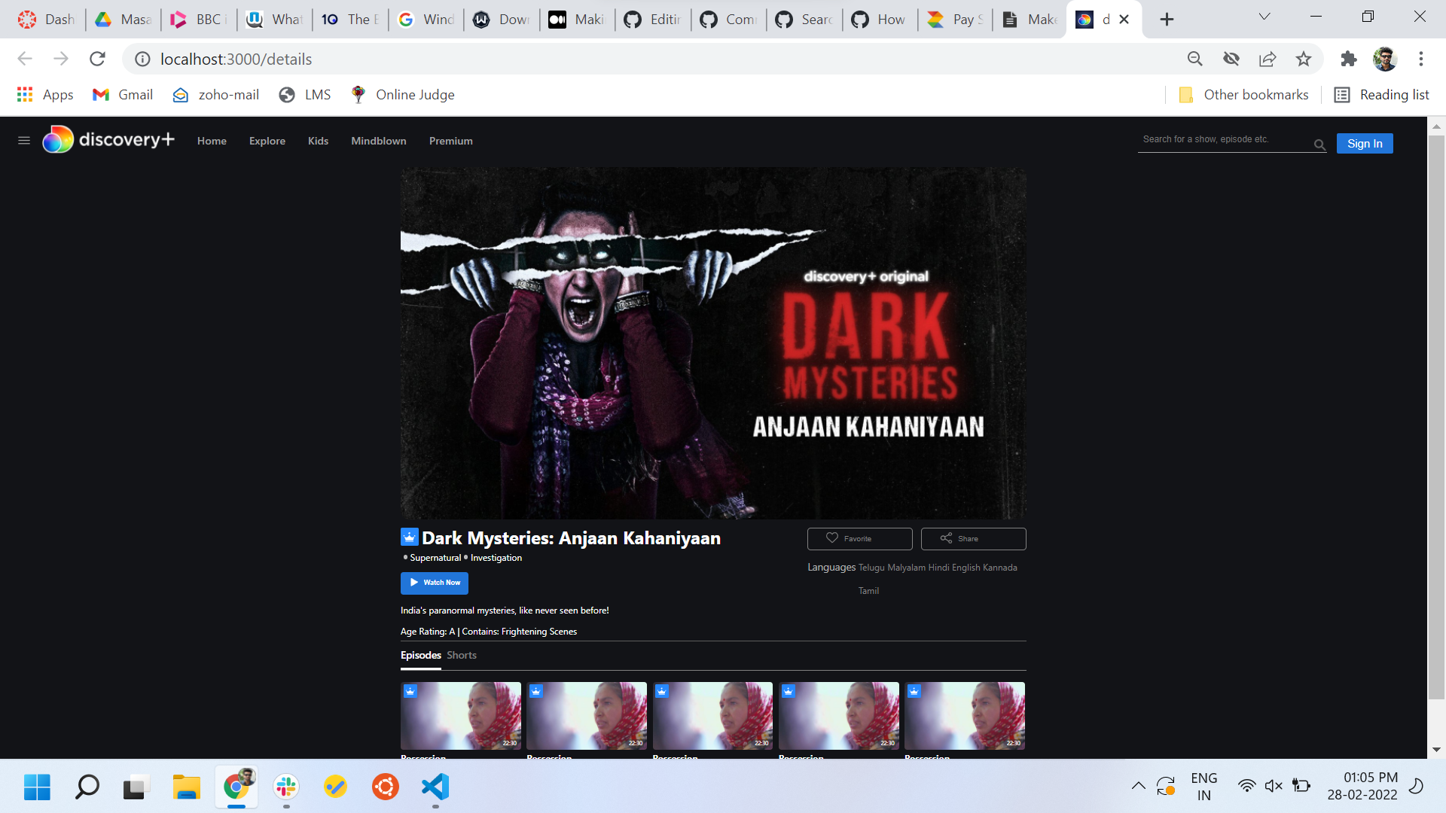Image resolution: width=1446 pixels, height=813 pixels.
Task: Click the Investigation genre link
Action: click(496, 559)
